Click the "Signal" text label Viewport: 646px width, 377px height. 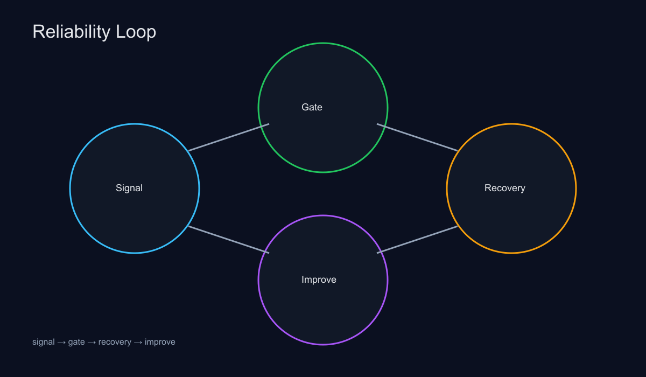pyautogui.click(x=129, y=188)
